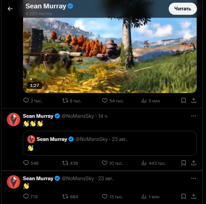Screen dimensions: 206x204
Task: View analytics of 5 млн video post
Action: [144, 100]
